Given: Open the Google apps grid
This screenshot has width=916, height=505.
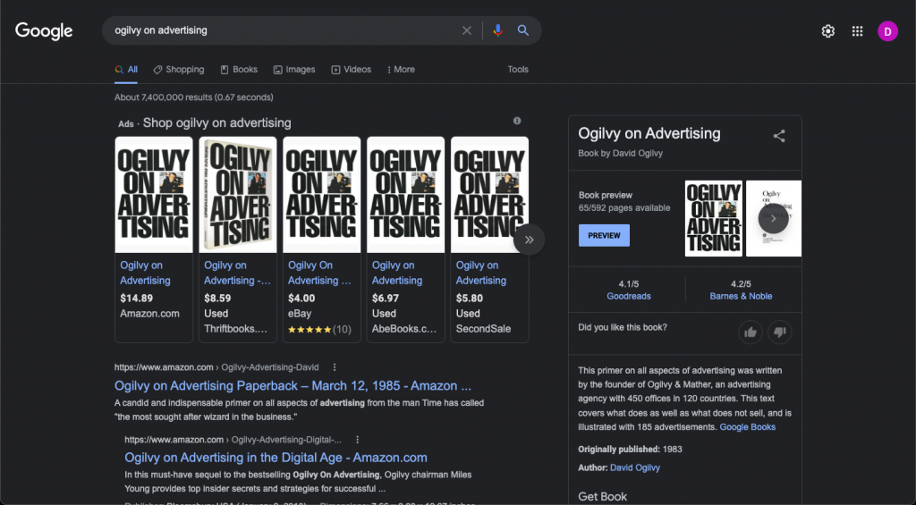Looking at the screenshot, I should [857, 31].
